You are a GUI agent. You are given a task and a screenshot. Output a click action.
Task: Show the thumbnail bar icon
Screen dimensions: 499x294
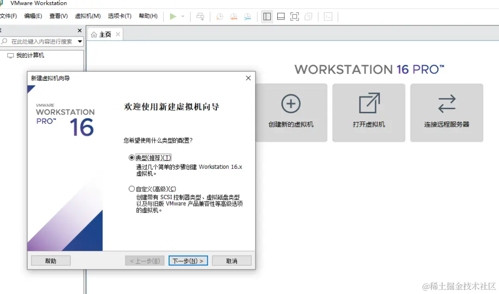(x=280, y=16)
